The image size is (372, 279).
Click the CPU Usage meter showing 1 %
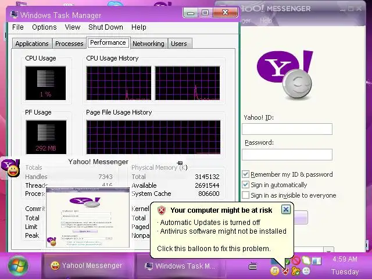(x=45, y=83)
